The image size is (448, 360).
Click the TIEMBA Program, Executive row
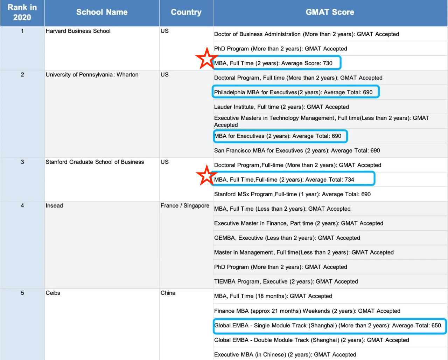[x=286, y=281]
